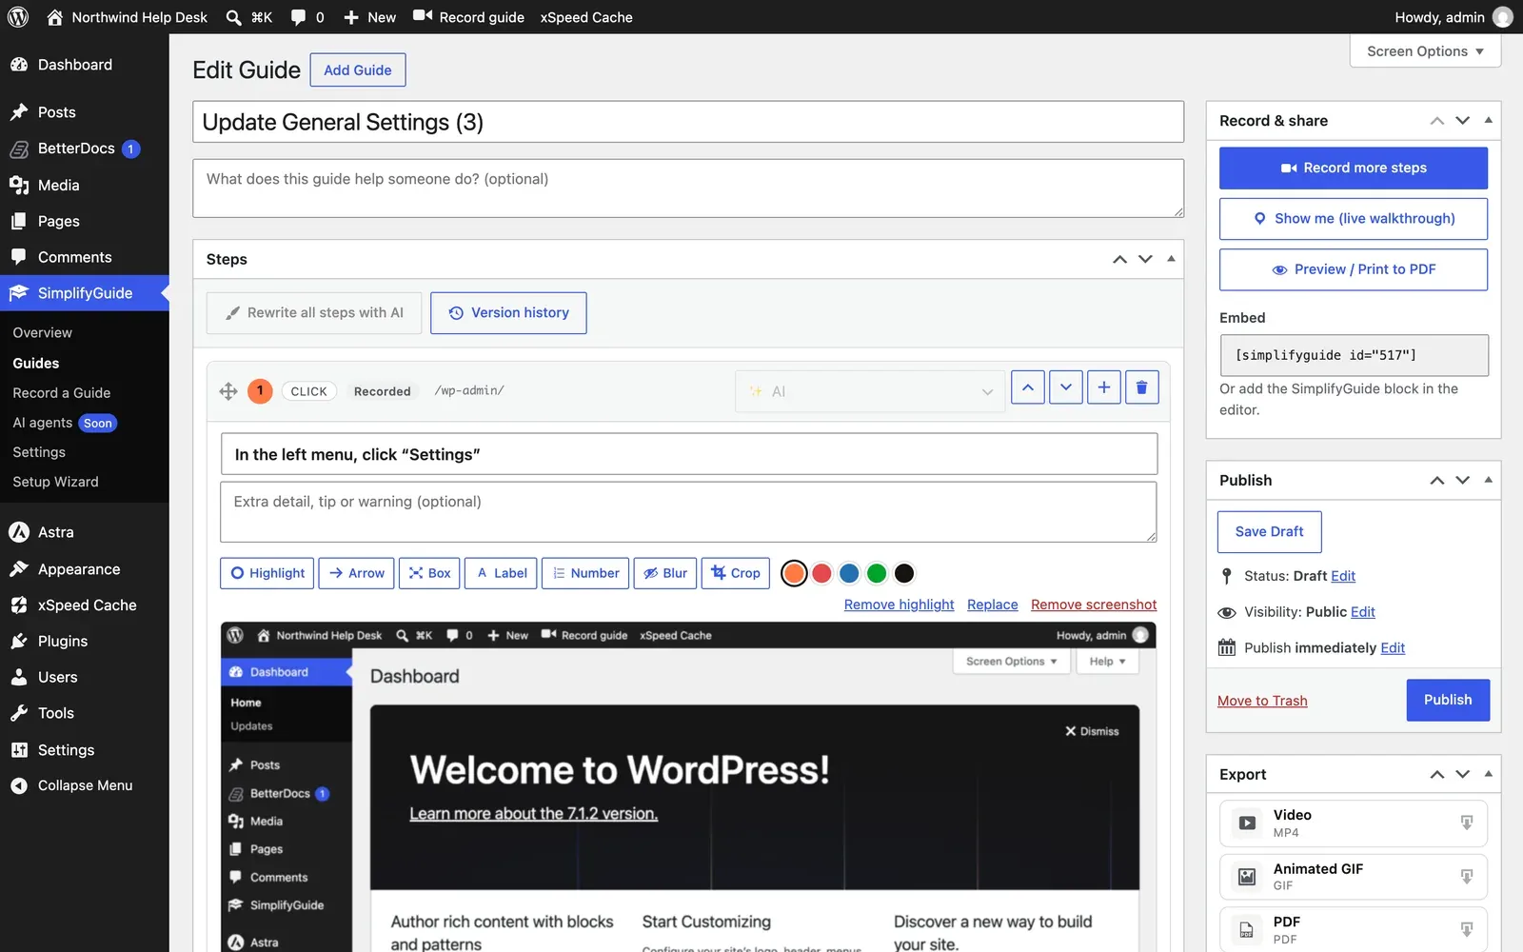Select the Box annotation tool
The width and height of the screenshot is (1523, 952).
(429, 573)
